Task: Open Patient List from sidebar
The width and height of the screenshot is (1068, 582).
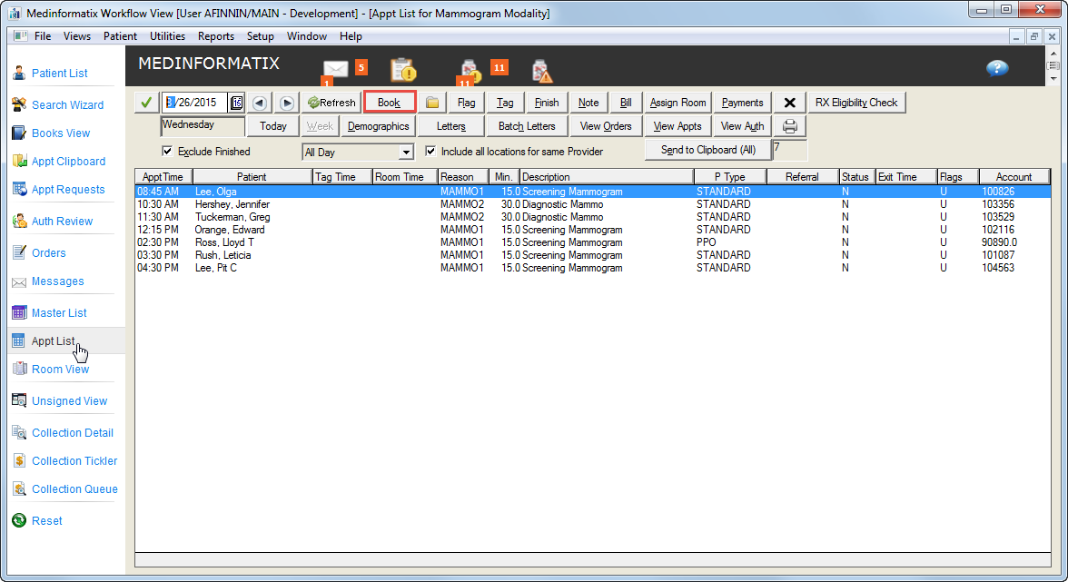Action: 59,73
